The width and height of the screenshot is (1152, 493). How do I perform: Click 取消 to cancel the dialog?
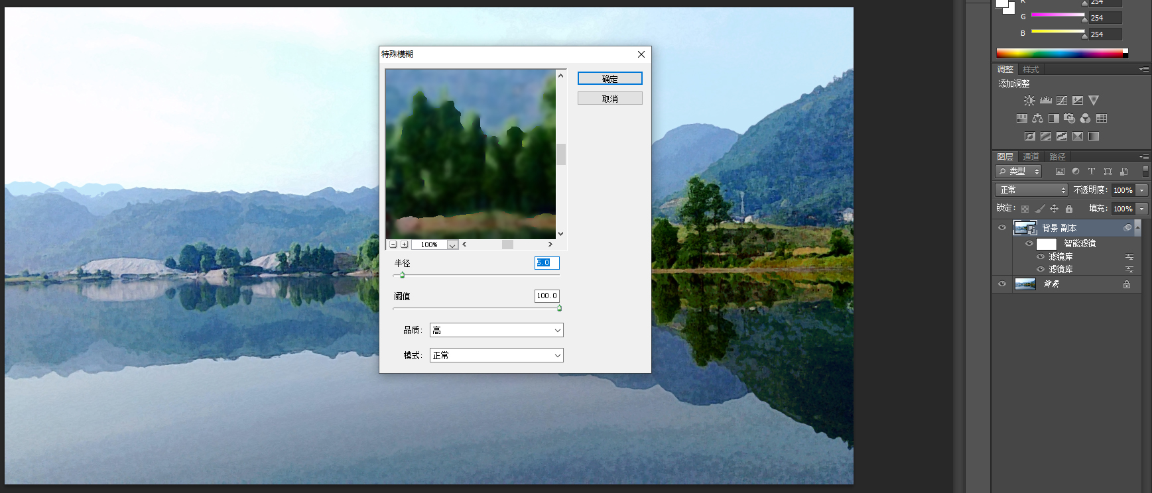pyautogui.click(x=609, y=99)
